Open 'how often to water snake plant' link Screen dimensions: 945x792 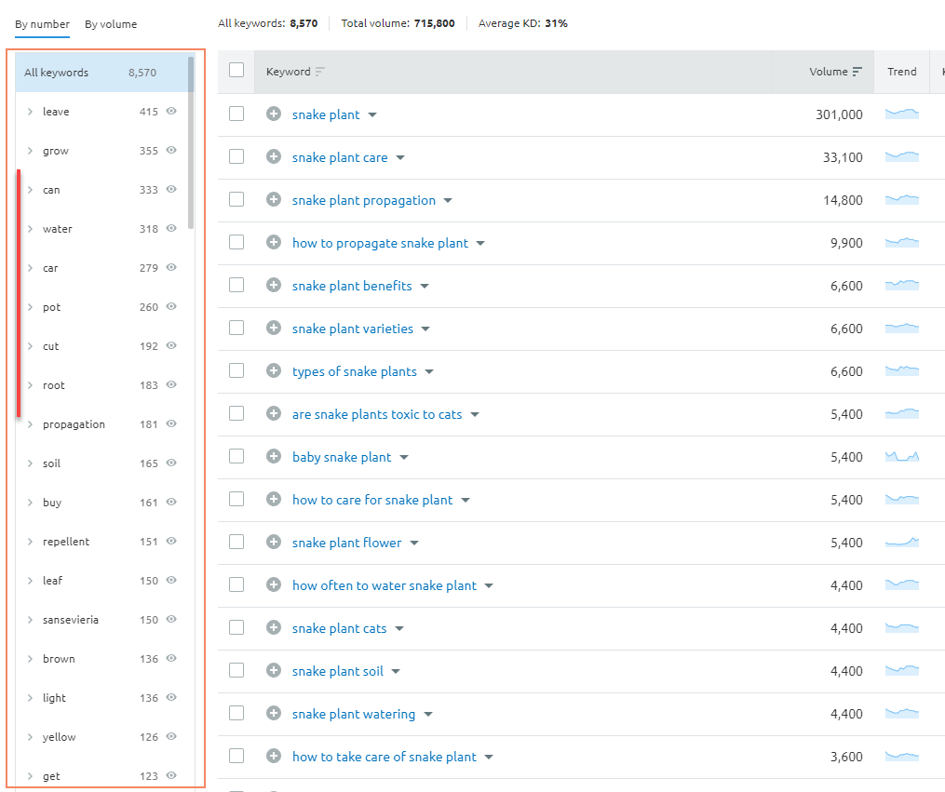click(384, 585)
